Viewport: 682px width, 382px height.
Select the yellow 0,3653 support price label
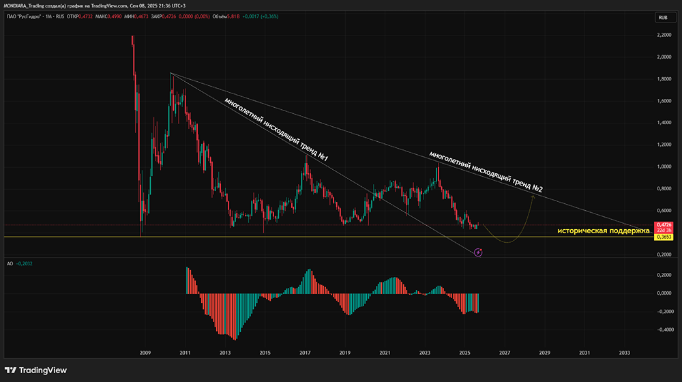(x=664, y=237)
